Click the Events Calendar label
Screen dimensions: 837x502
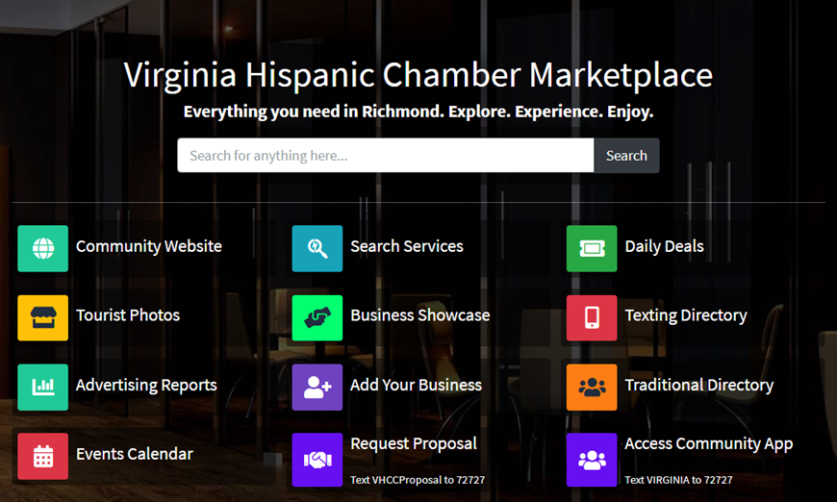tap(135, 454)
